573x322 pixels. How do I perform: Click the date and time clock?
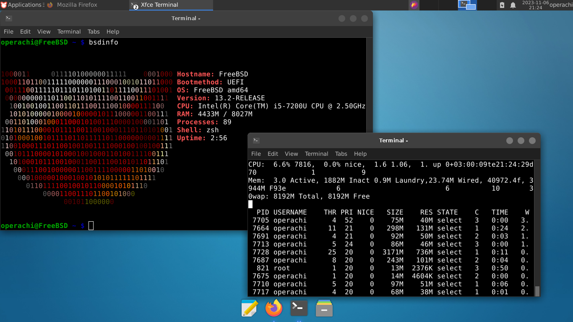[534, 5]
